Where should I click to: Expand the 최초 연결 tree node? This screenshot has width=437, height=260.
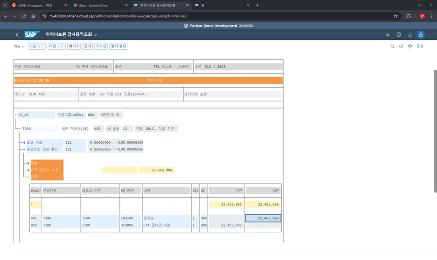24,142
